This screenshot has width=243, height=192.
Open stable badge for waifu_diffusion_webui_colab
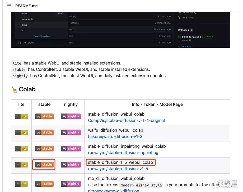point(44,132)
